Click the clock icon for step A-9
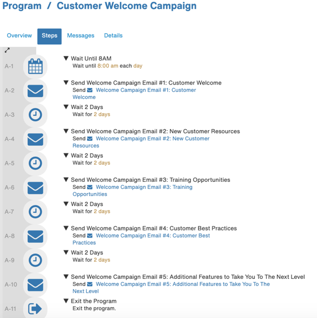This screenshot has height=318, width=317. [x=35, y=260]
